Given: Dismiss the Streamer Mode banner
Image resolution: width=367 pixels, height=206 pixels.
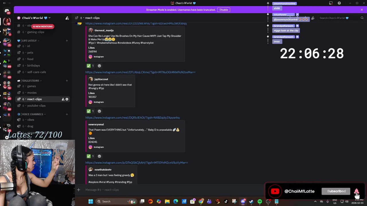Looking at the screenshot, I should [x=362, y=10].
